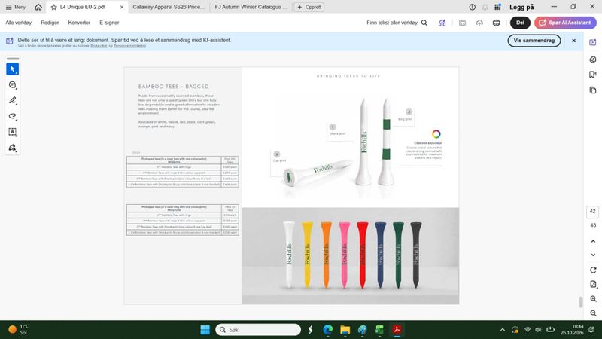602x339 pixels.
Task: Open the page display settings icon
Action: 593,285
